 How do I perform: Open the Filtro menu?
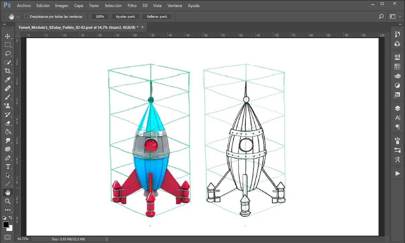pyautogui.click(x=132, y=6)
